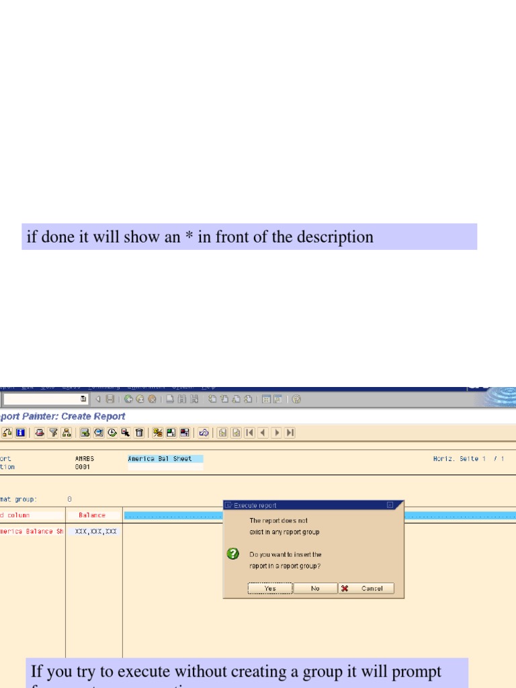Click No in the Execute report dialog
The height and width of the screenshot is (688, 516).
[x=315, y=589]
